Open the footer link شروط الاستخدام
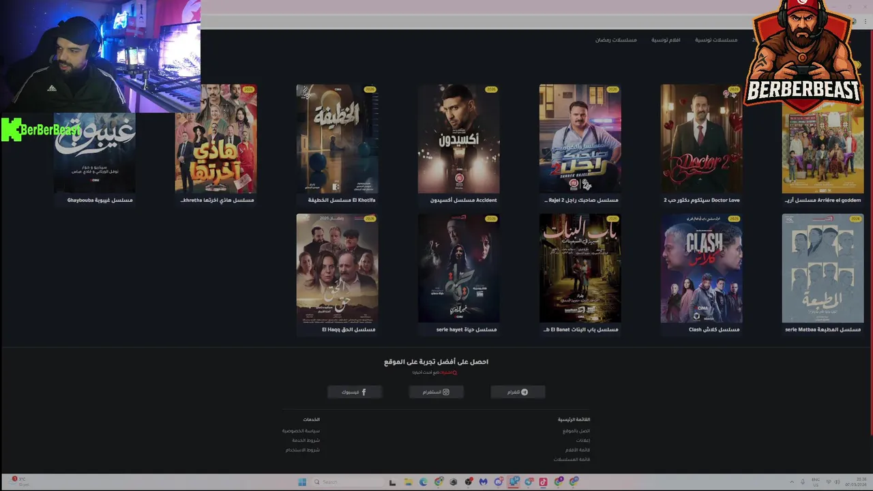The width and height of the screenshot is (873, 491). [303, 450]
